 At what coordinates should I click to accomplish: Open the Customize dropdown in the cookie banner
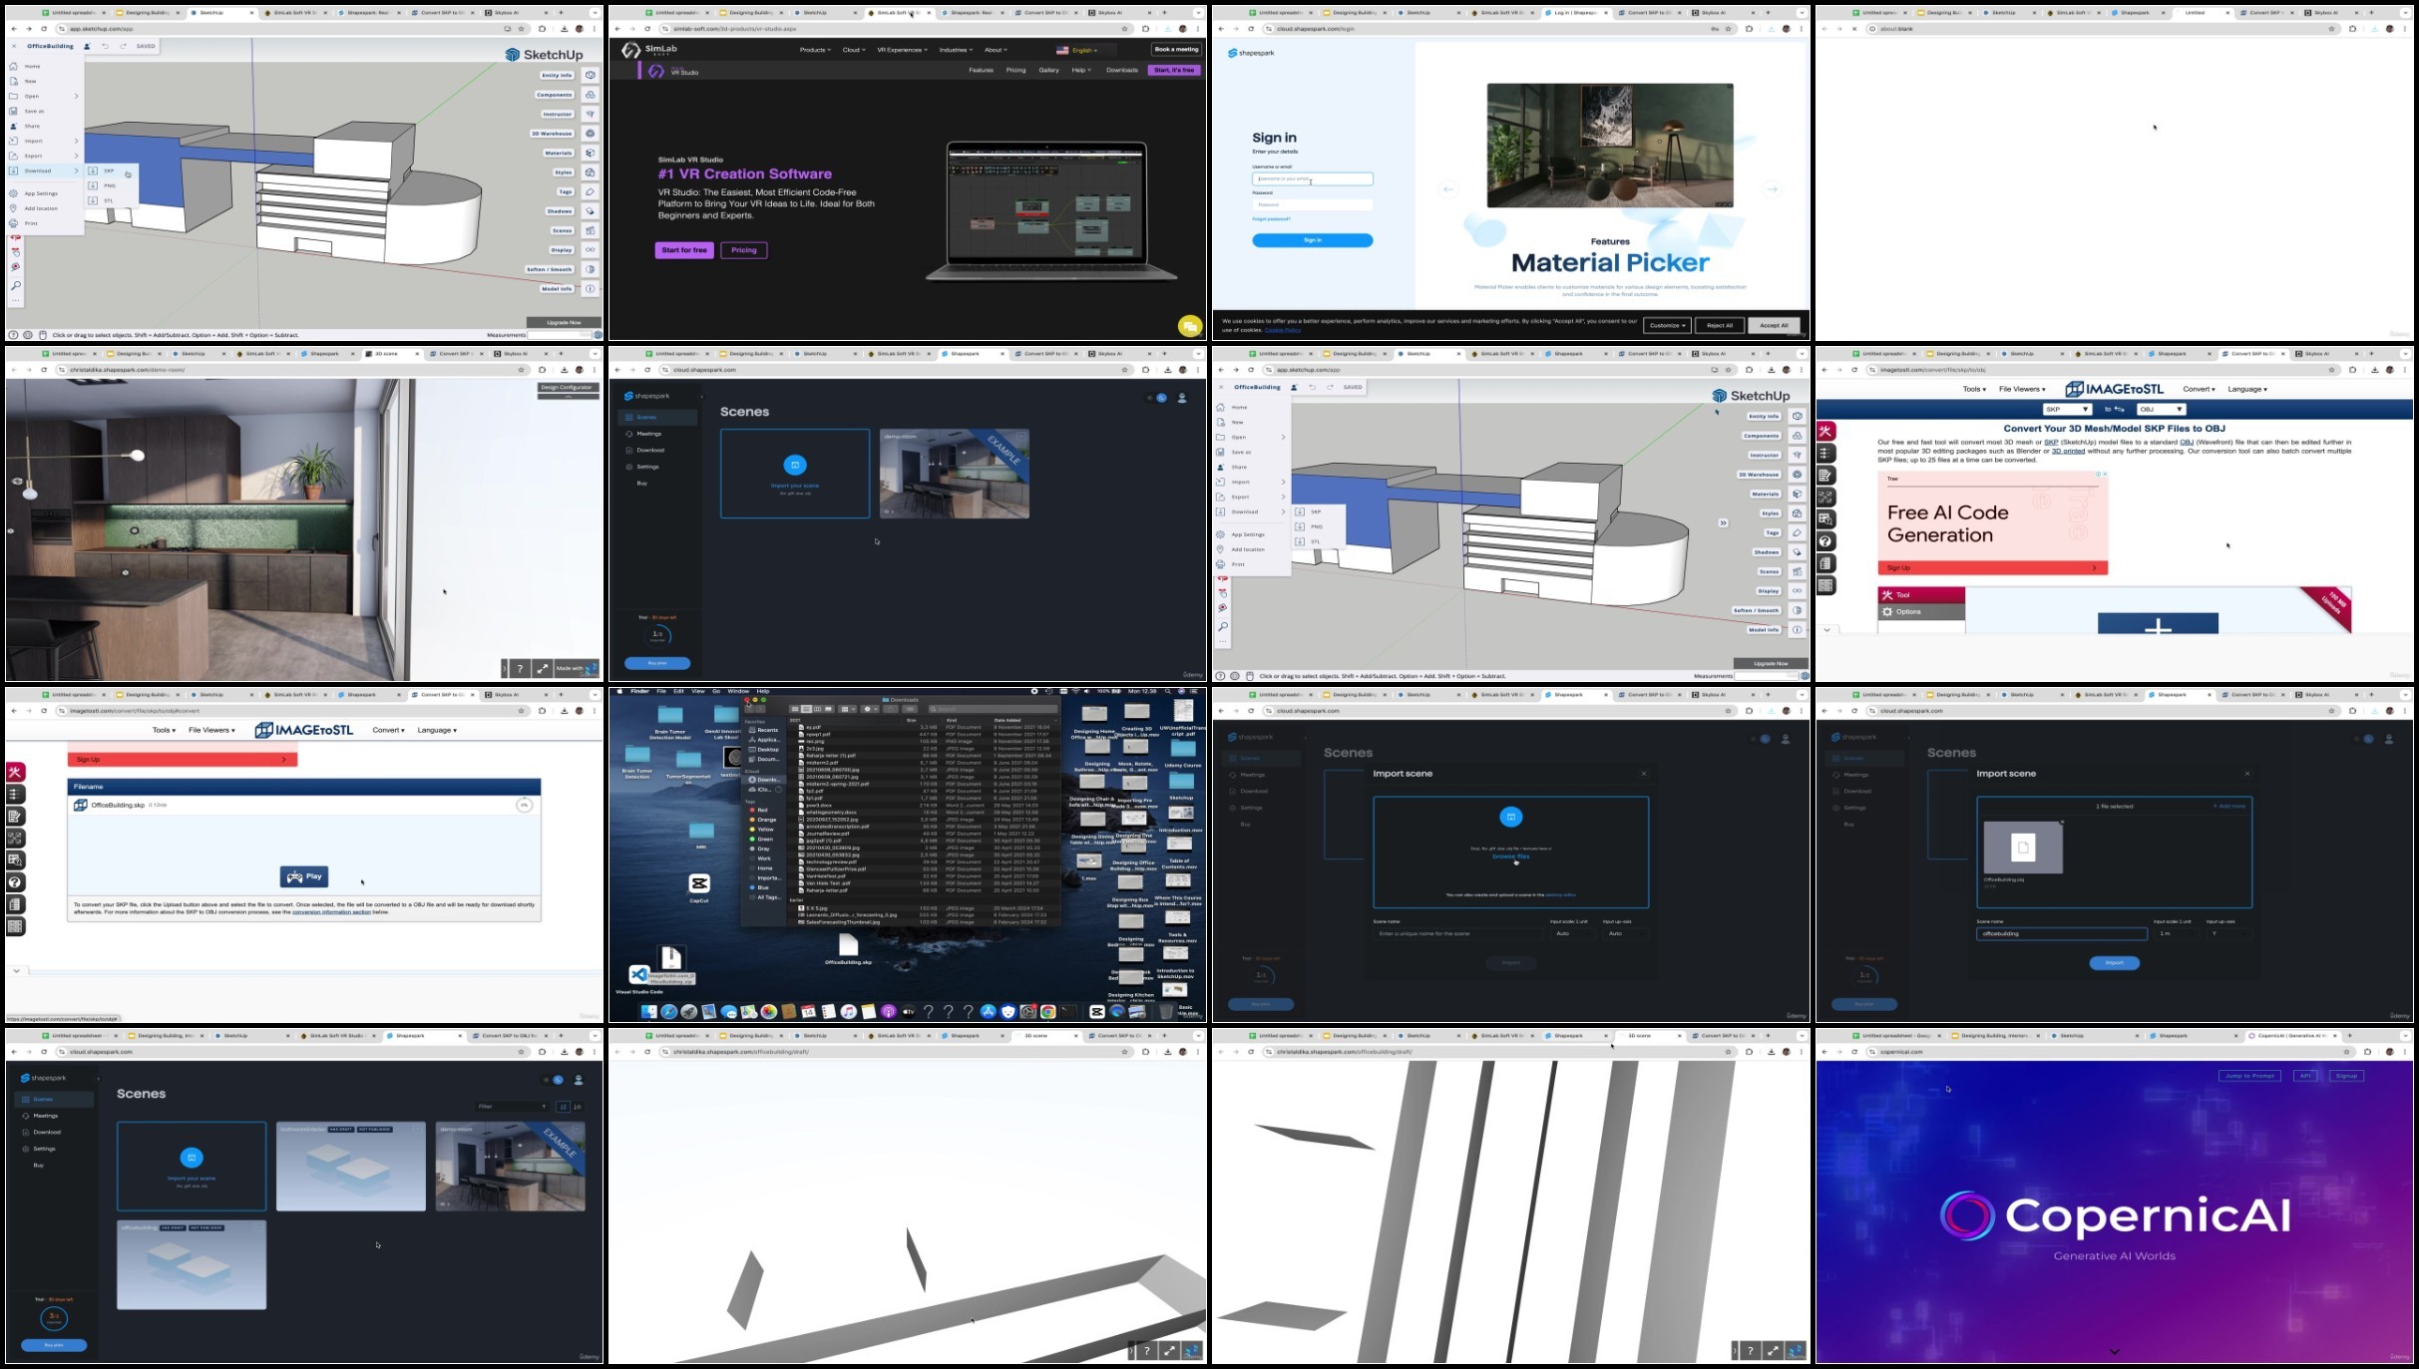pos(1667,325)
